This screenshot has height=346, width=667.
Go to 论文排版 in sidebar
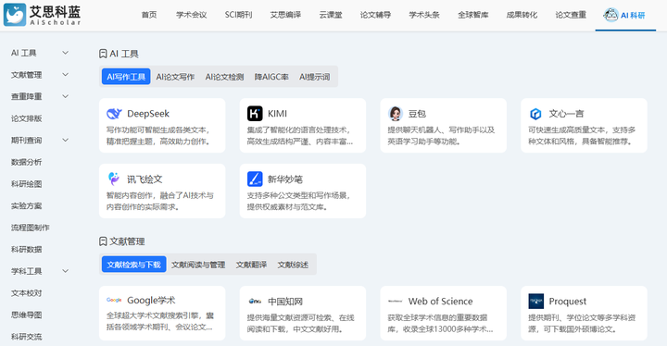(26, 118)
